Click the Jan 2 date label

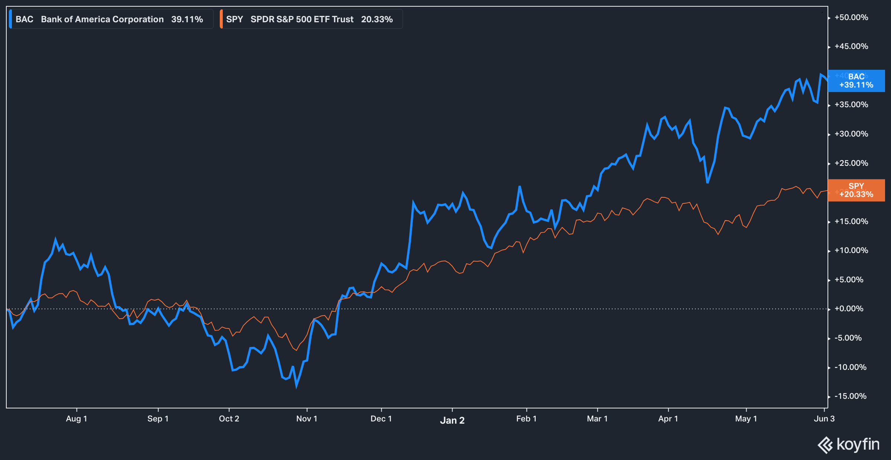pos(452,420)
